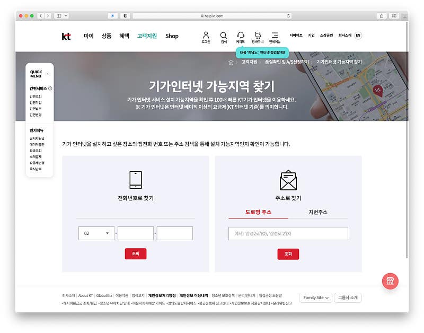The image size is (424, 333).
Task: Collapse the QUICK MENU panel arrow
Action: point(48,74)
